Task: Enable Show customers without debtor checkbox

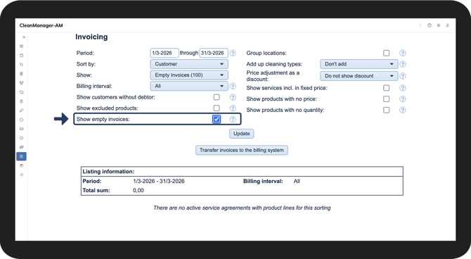Action: (x=217, y=97)
